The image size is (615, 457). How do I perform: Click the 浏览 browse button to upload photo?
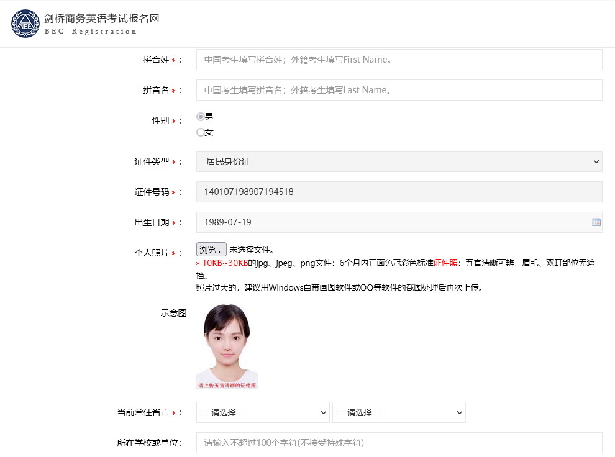[211, 249]
